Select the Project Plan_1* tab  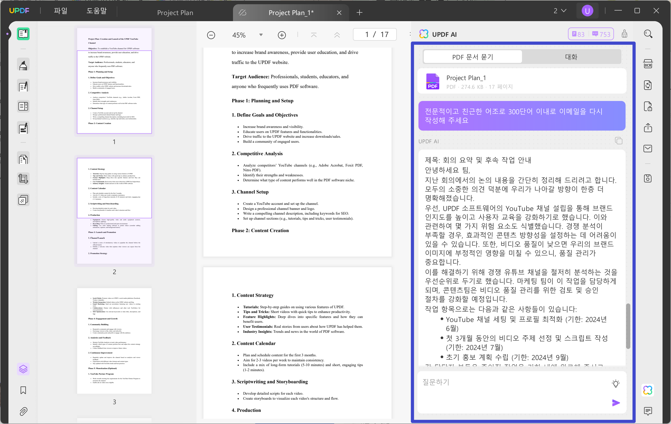click(x=291, y=12)
